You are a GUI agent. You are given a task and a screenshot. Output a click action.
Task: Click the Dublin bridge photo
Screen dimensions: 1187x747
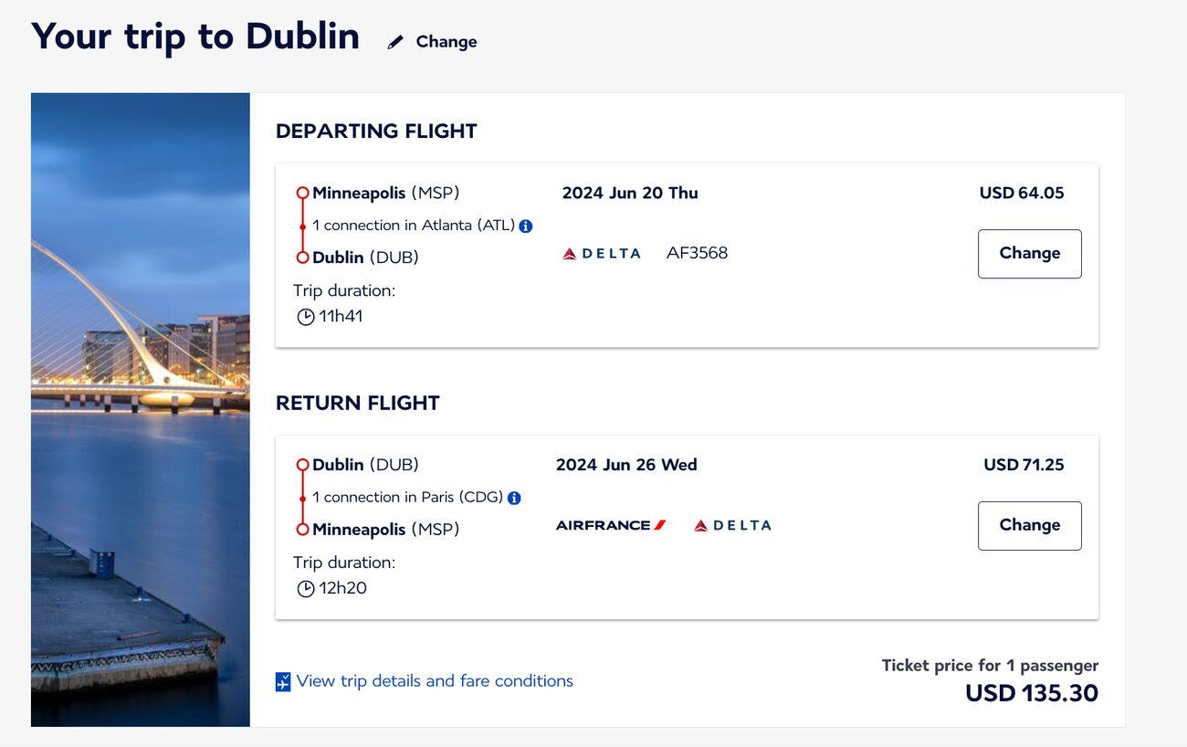tap(140, 409)
